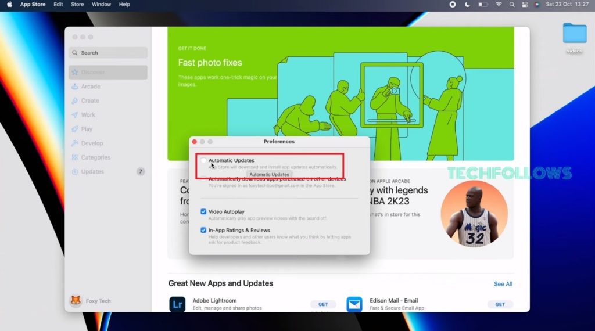Click the App Store Search field
This screenshot has height=331, width=595.
tap(108, 53)
